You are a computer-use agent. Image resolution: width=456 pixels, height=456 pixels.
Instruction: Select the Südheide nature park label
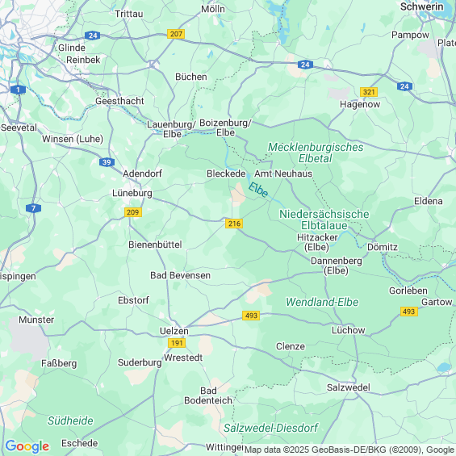click(70, 420)
